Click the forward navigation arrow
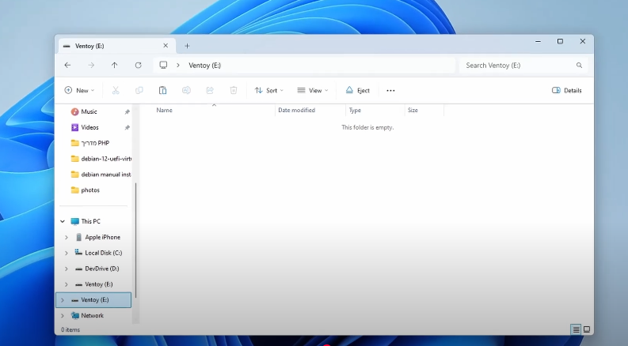The width and height of the screenshot is (628, 346). (91, 65)
